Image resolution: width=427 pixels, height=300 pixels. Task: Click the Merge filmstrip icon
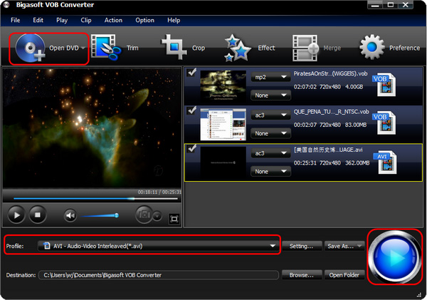click(305, 48)
